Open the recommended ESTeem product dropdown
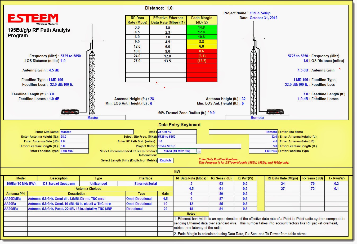Viewport: 357px width, 244px height. point(199,151)
